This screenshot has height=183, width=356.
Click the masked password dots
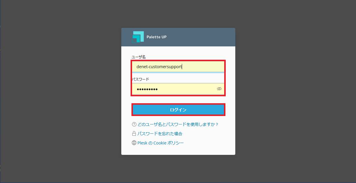click(x=147, y=89)
